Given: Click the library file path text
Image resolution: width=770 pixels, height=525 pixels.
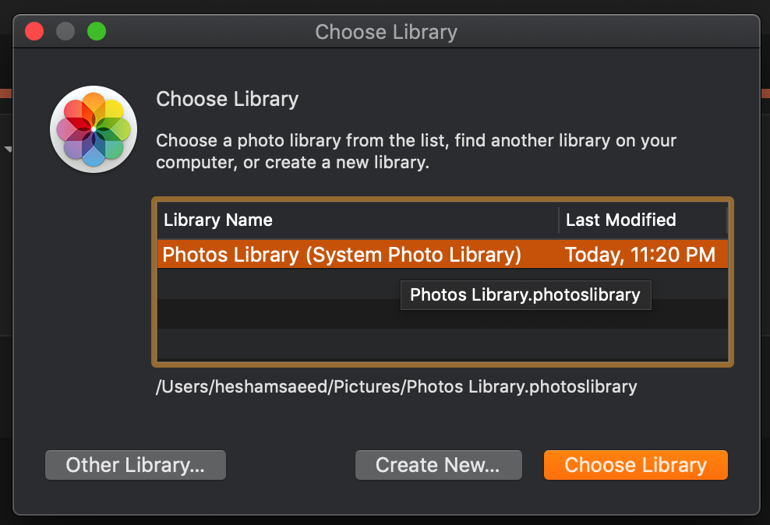Looking at the screenshot, I should pyautogui.click(x=397, y=386).
